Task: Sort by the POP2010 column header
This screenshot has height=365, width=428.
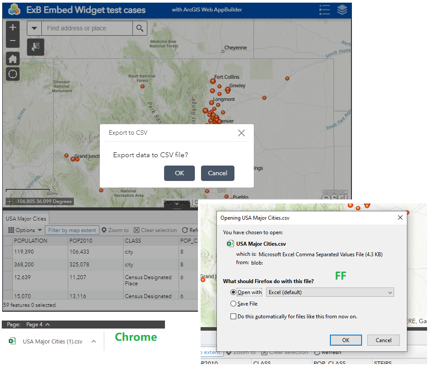Action: pos(95,240)
